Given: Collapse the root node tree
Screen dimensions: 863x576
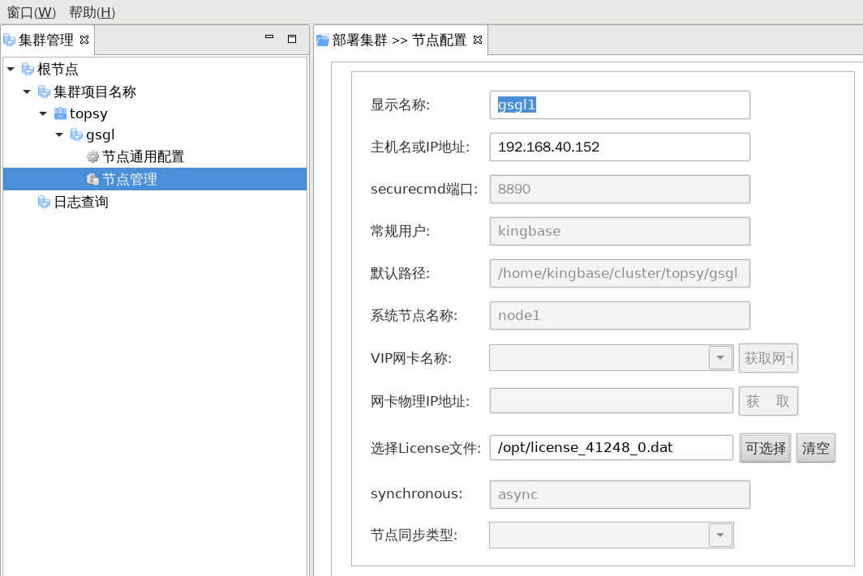Looking at the screenshot, I should 11,70.
